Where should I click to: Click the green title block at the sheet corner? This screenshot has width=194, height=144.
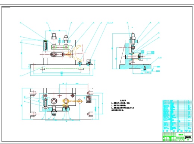coord(178,137)
